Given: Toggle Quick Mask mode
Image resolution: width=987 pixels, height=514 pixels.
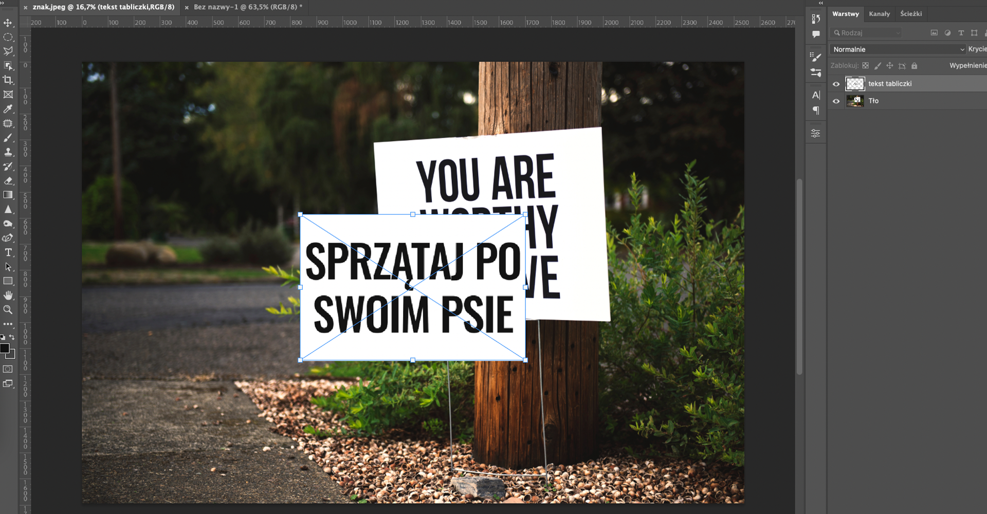Looking at the screenshot, I should pyautogui.click(x=8, y=369).
